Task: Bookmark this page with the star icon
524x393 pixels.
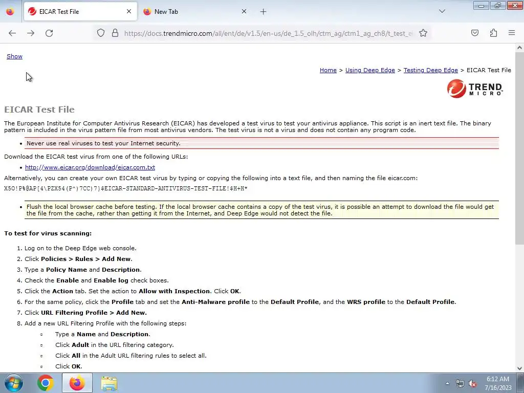Action: pos(423,33)
